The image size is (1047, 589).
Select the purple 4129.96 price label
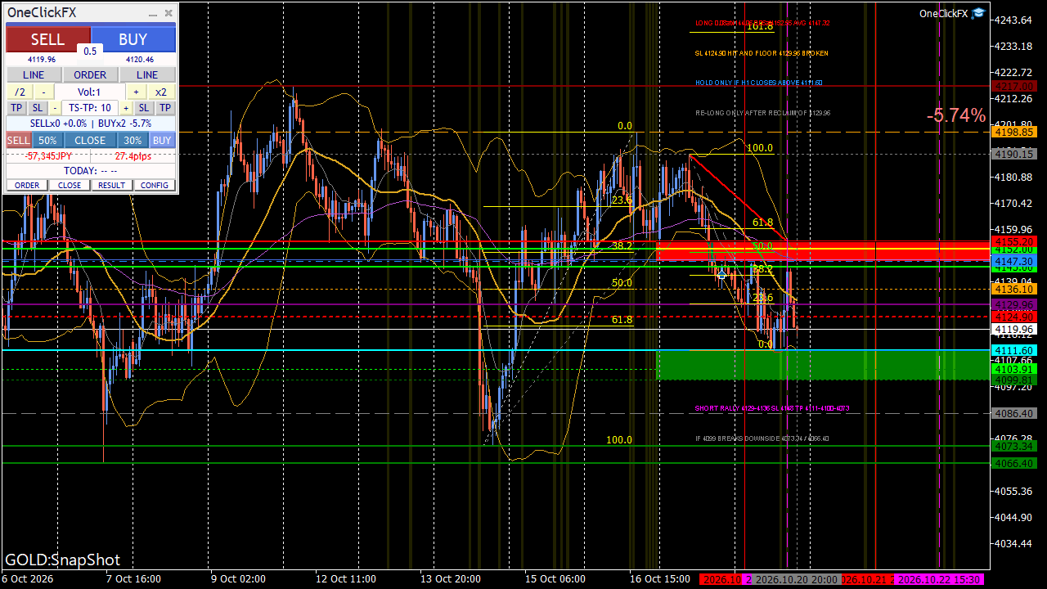coord(1013,304)
